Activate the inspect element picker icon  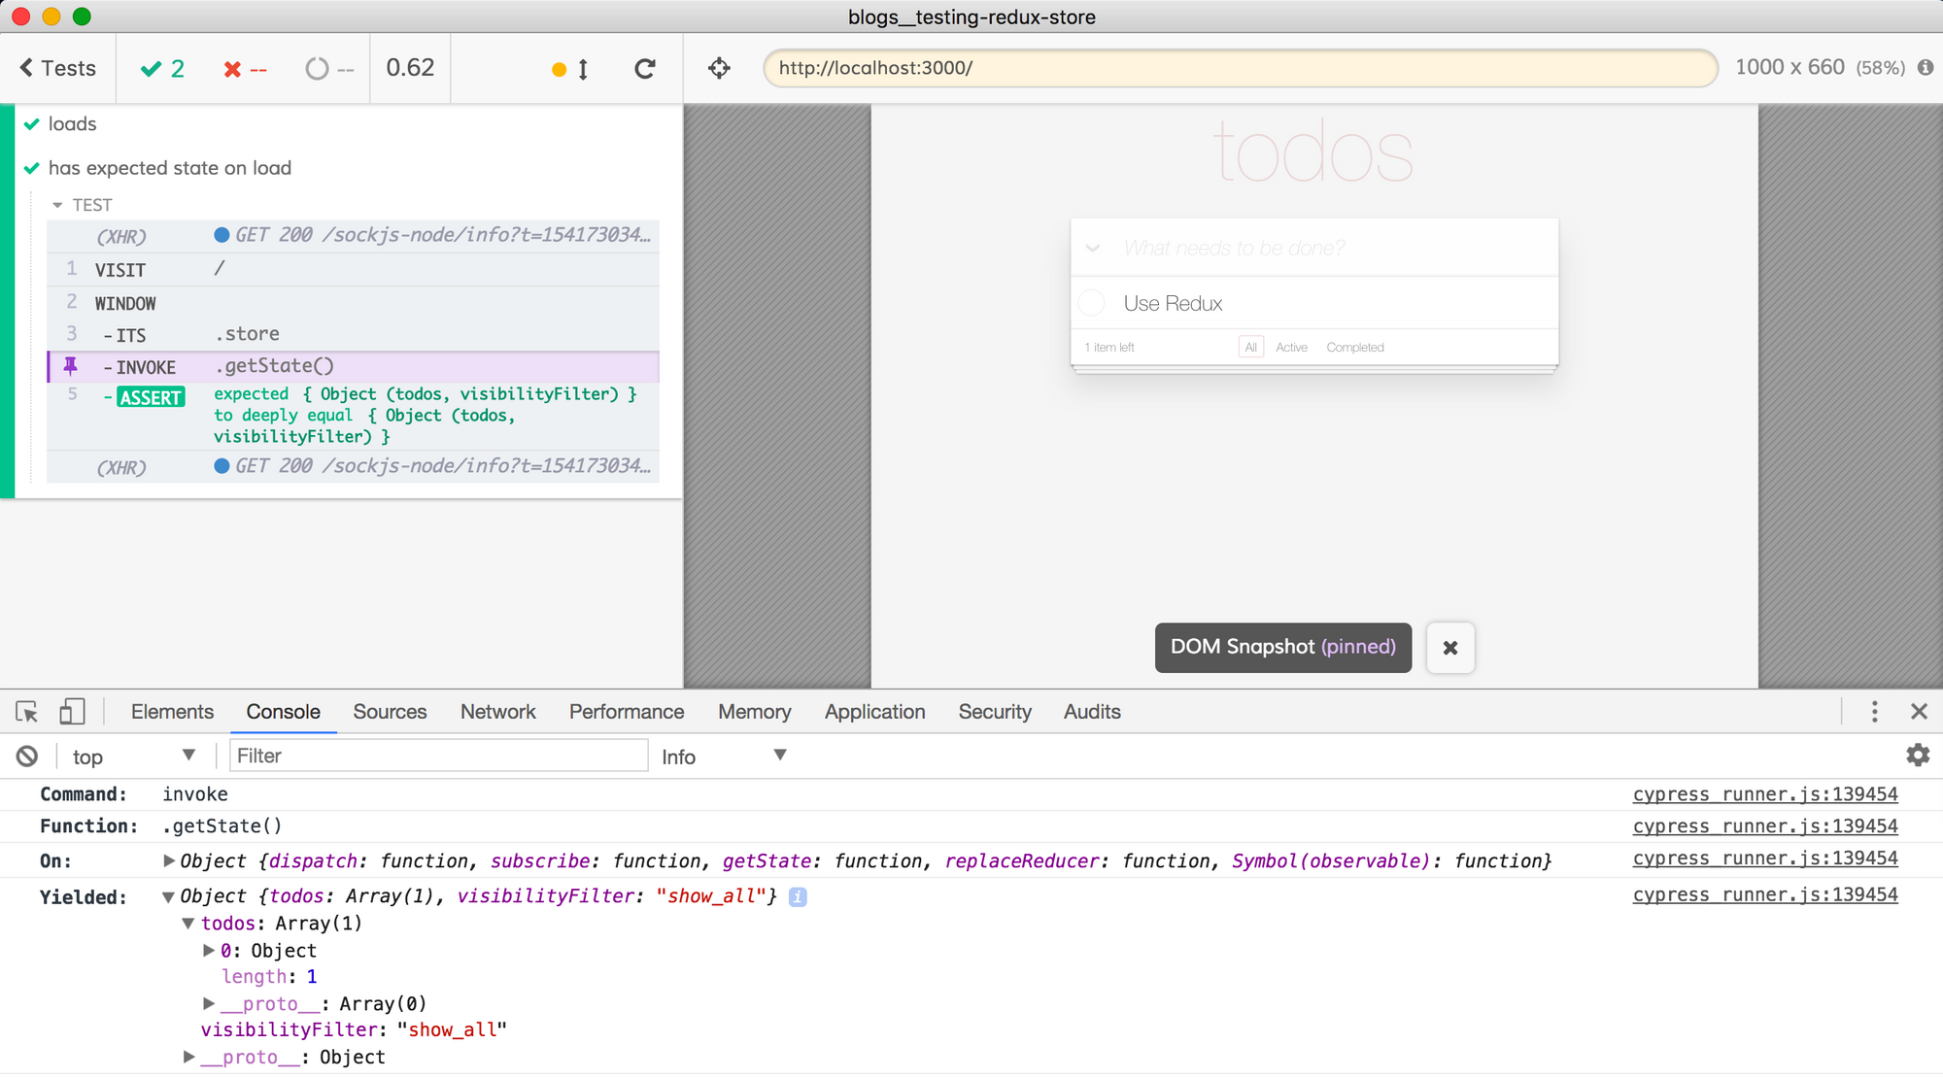pyautogui.click(x=27, y=712)
